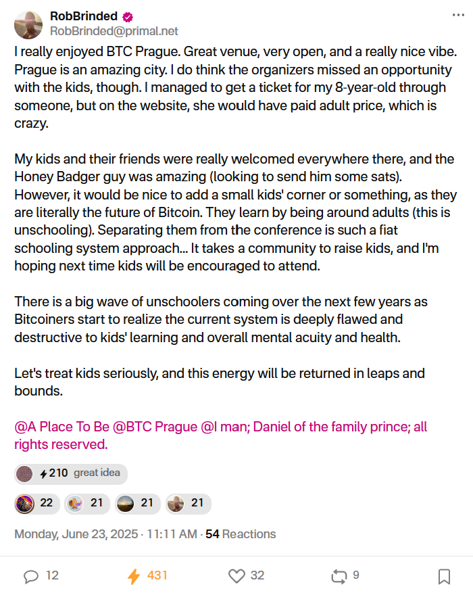Click the 210 sats 'great idea' zap pill
473x593 pixels.
tap(71, 473)
